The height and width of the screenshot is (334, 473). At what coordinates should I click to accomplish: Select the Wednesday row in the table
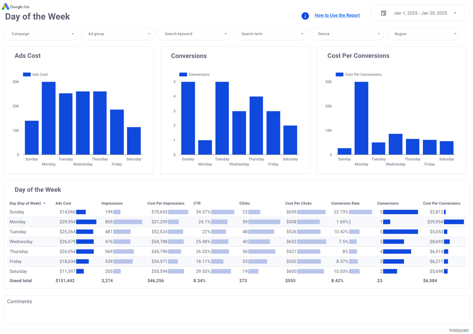pos(21,241)
